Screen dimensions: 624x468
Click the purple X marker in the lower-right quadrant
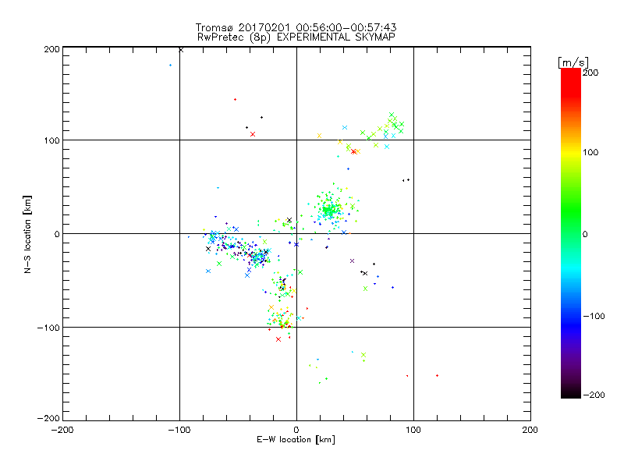(x=352, y=261)
